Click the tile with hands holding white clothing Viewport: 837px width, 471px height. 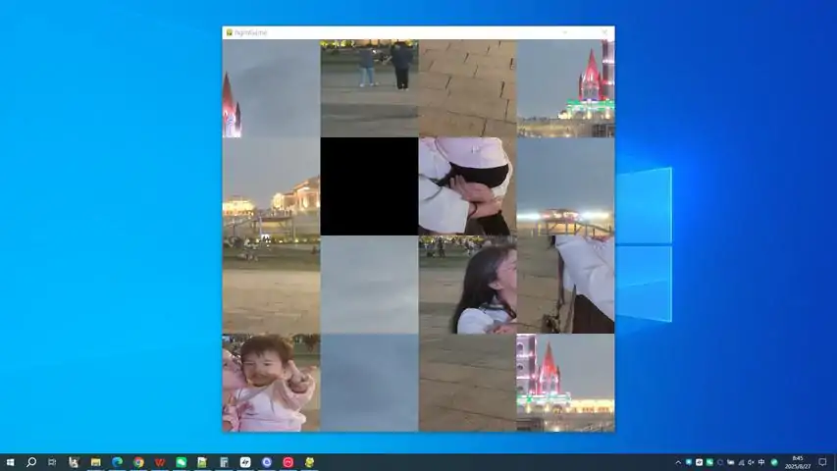coord(467,186)
